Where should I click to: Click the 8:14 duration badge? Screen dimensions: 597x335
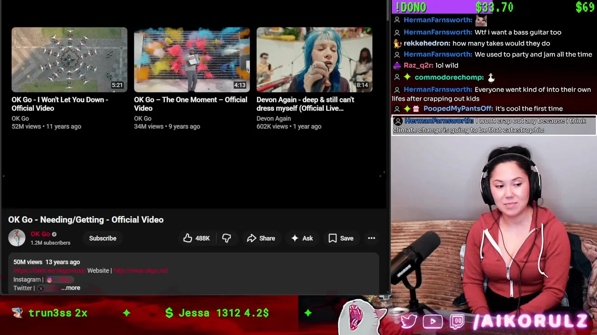[362, 85]
